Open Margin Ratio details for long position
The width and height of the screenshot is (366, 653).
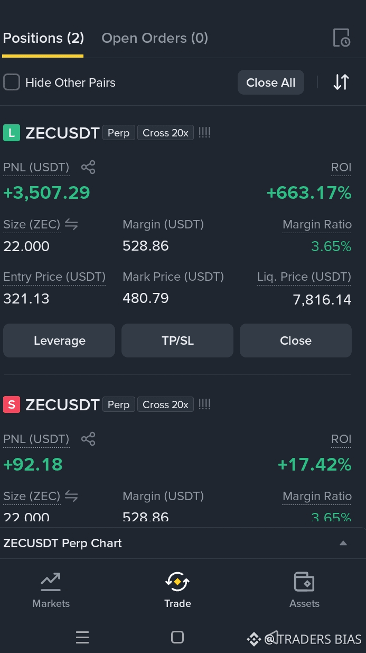317,225
